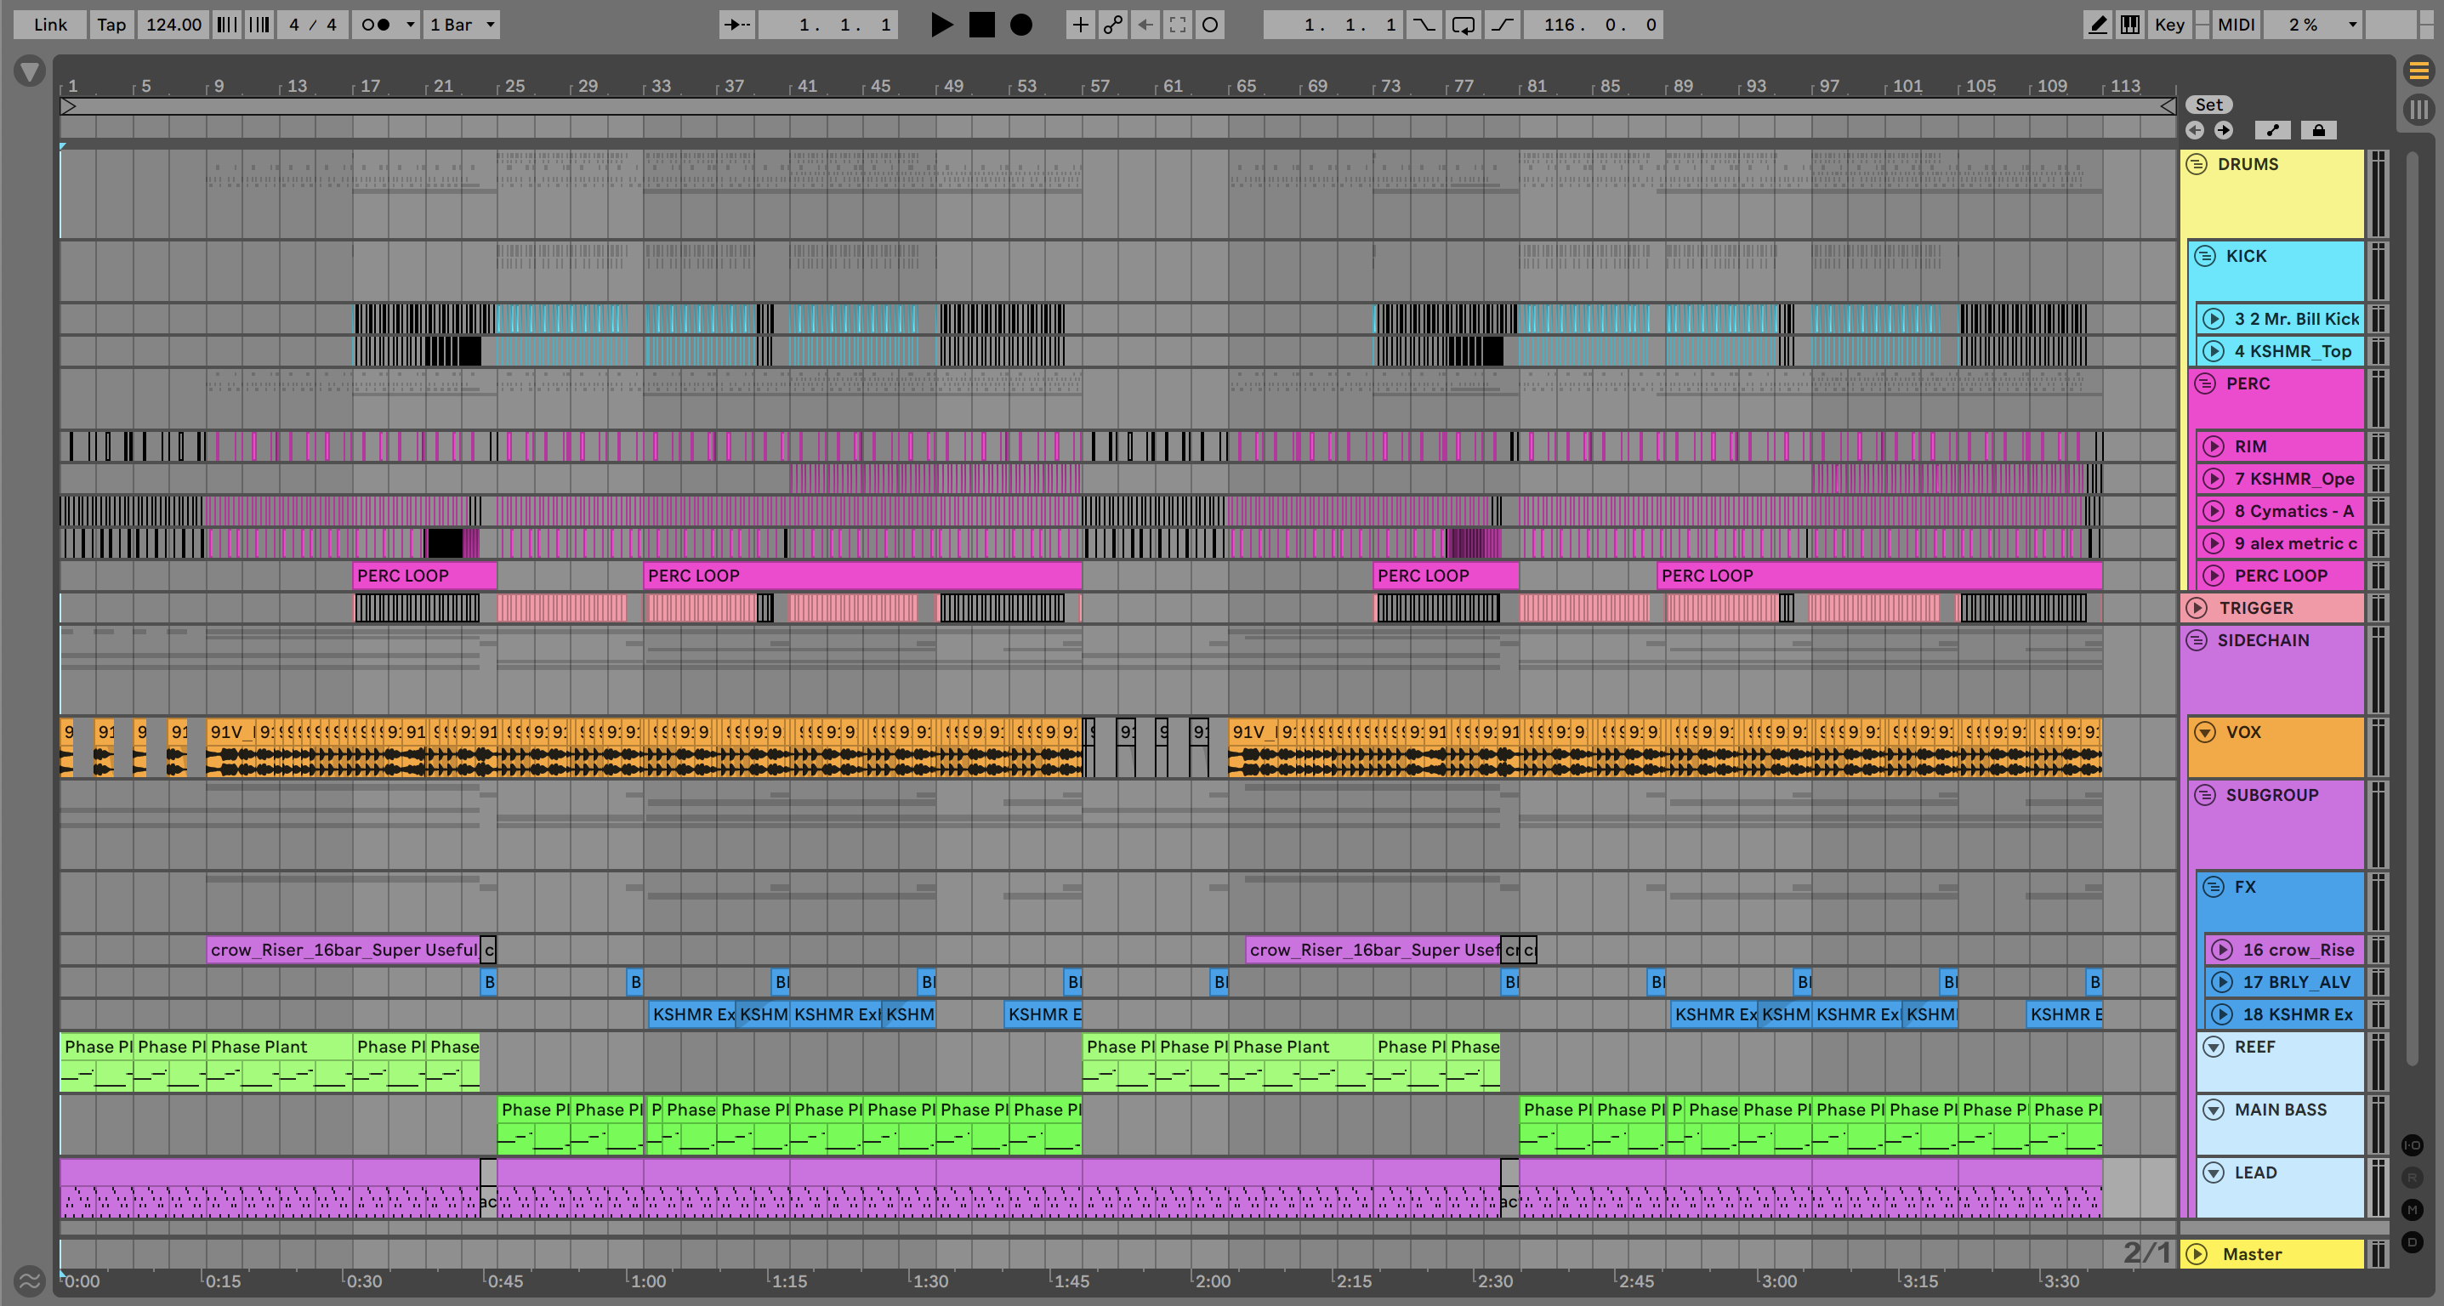
Task: Toggle the computer MIDI keyboard icon
Action: [2130, 25]
